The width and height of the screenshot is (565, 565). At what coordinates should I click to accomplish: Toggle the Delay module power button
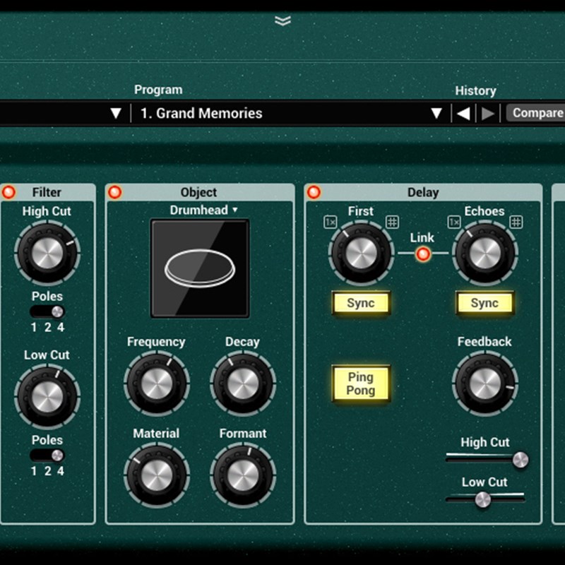click(x=314, y=192)
